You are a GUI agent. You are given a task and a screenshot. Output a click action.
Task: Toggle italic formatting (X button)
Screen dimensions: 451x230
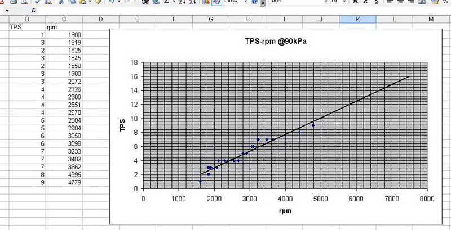click(366, 2)
